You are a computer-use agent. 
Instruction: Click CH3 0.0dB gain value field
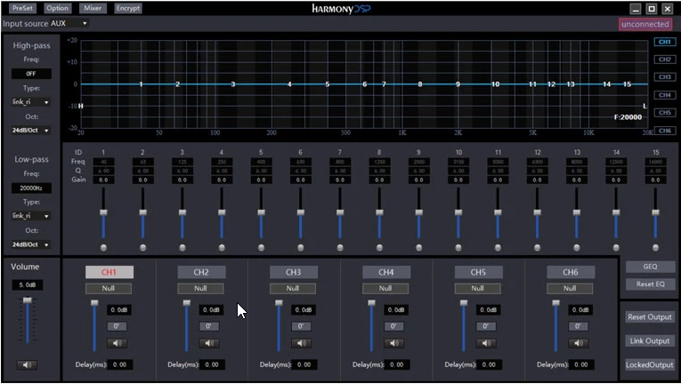coord(304,310)
